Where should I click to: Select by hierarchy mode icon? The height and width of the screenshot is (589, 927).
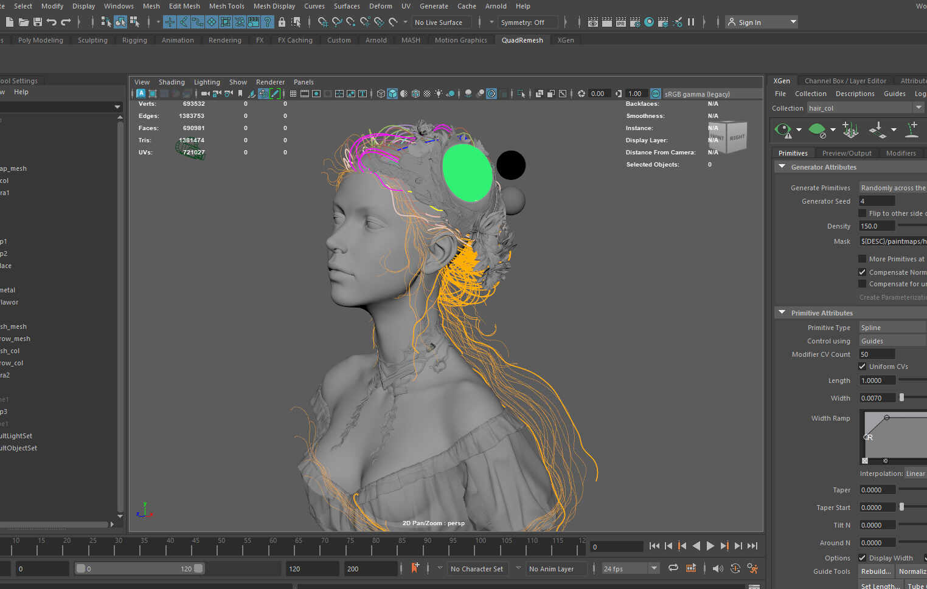tap(106, 22)
